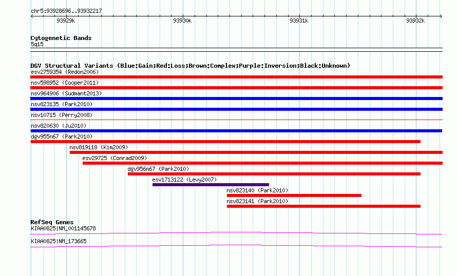The image size is (457, 276).
Task: Open the esv1713122 (Levy2007) label
Action: [x=184, y=180]
